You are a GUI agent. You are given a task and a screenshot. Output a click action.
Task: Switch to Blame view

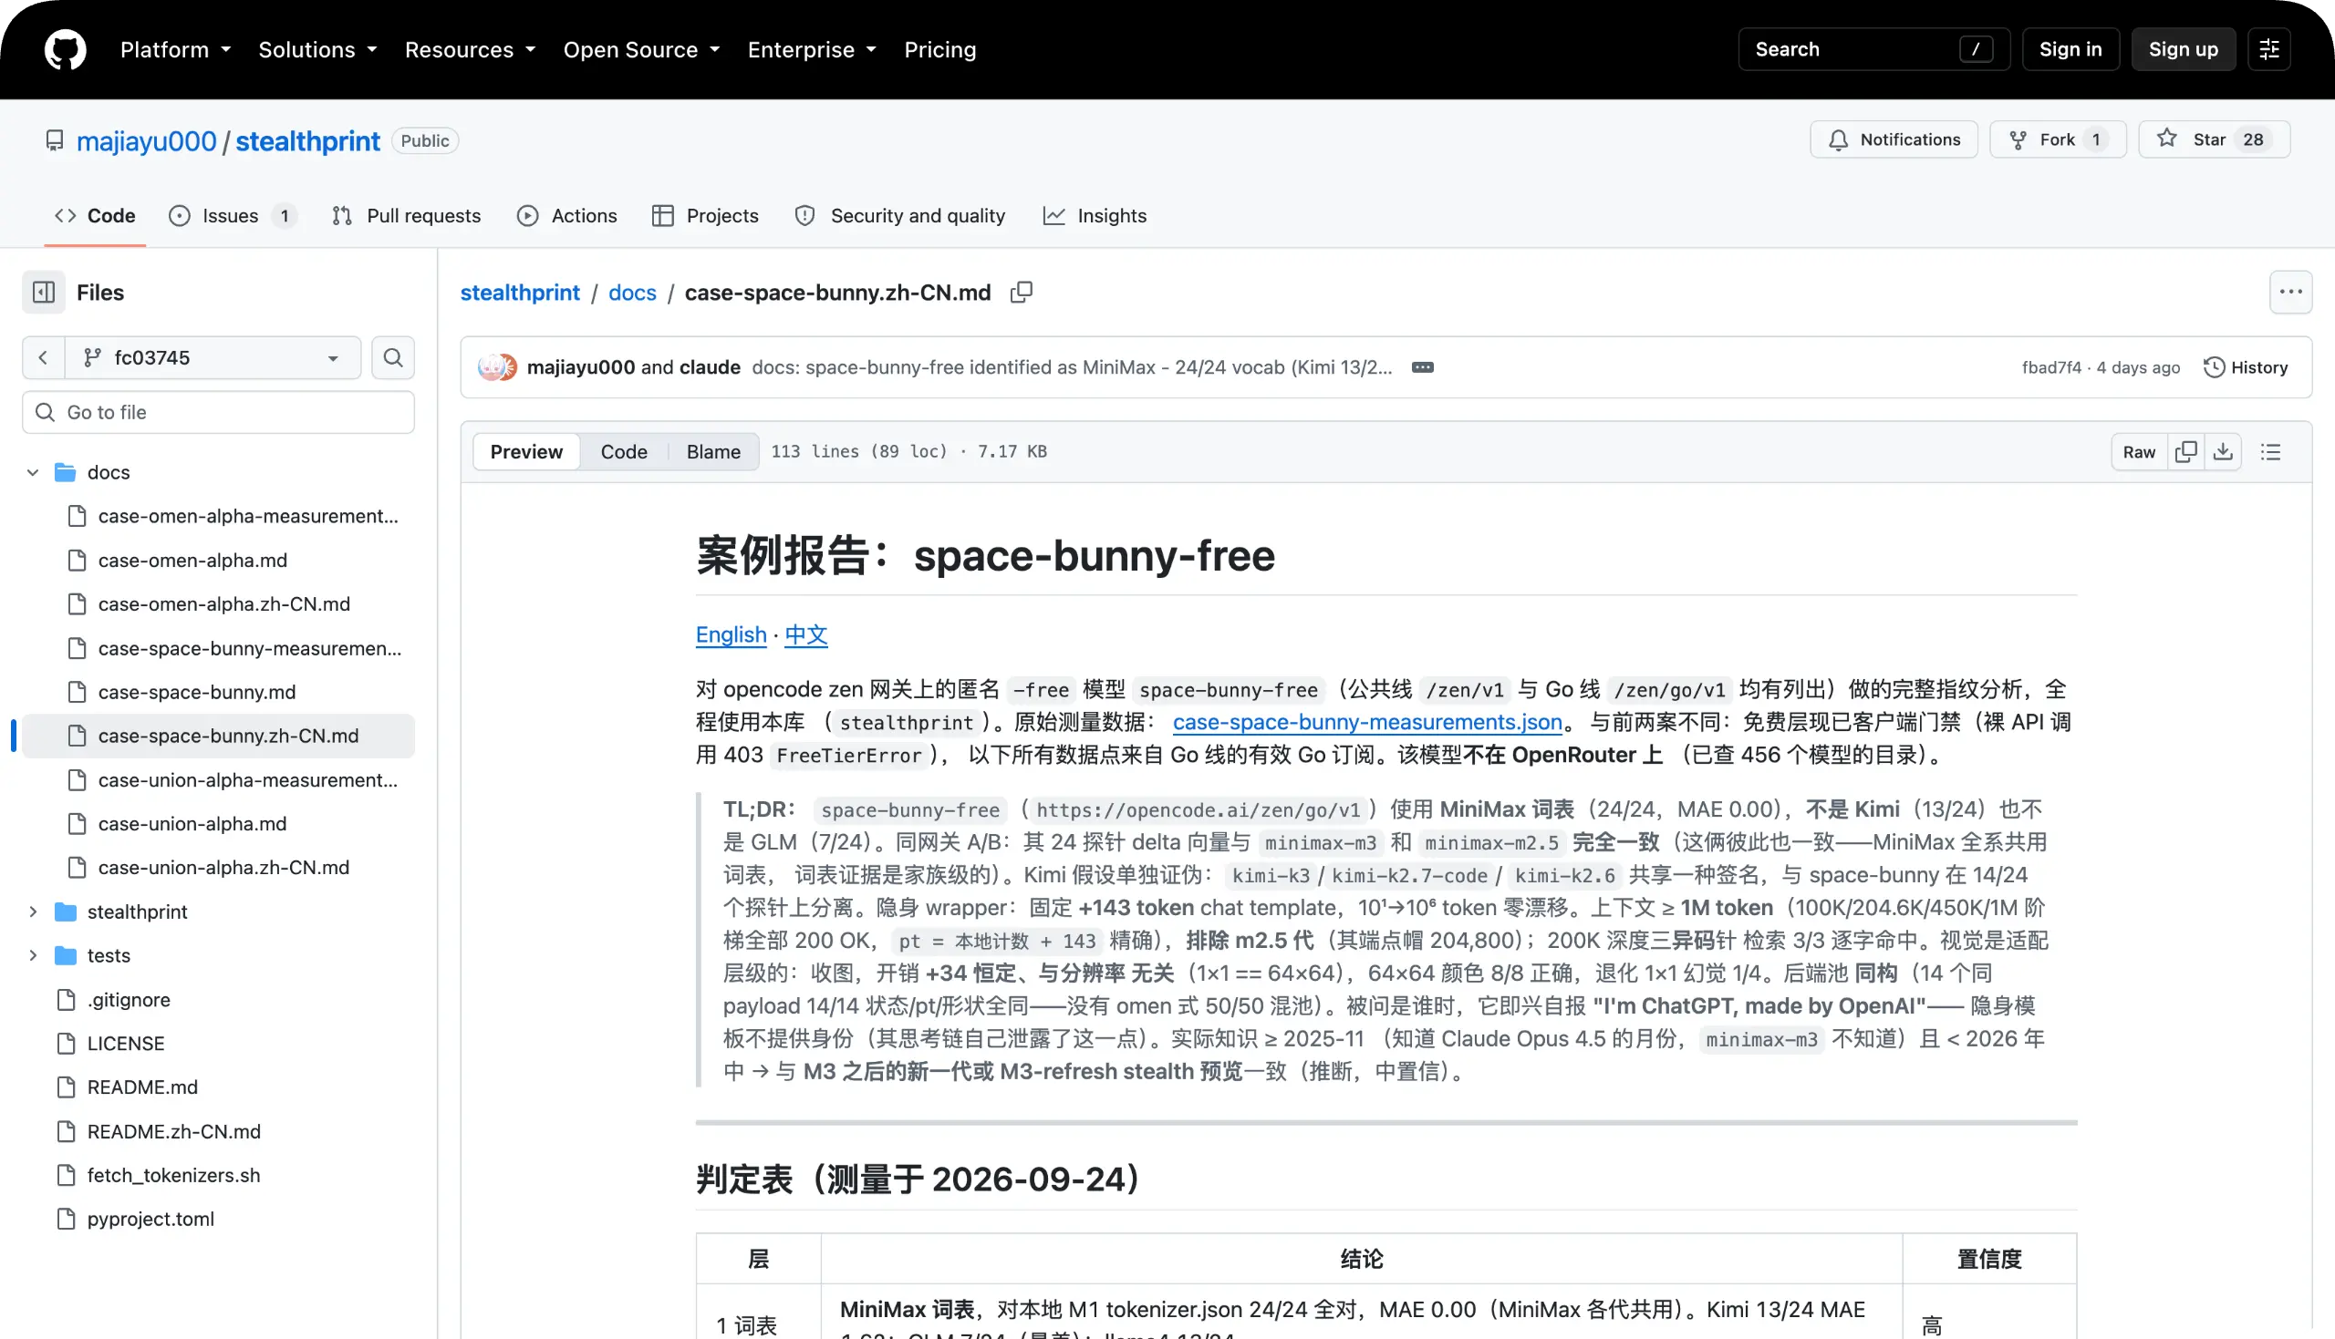click(713, 451)
